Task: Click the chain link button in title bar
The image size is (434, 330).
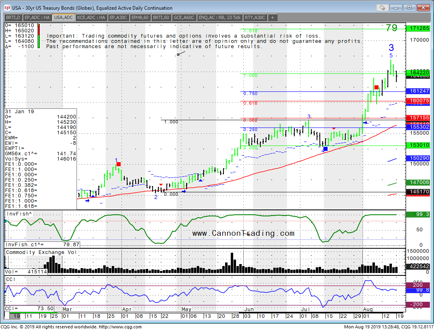Action: [383, 8]
